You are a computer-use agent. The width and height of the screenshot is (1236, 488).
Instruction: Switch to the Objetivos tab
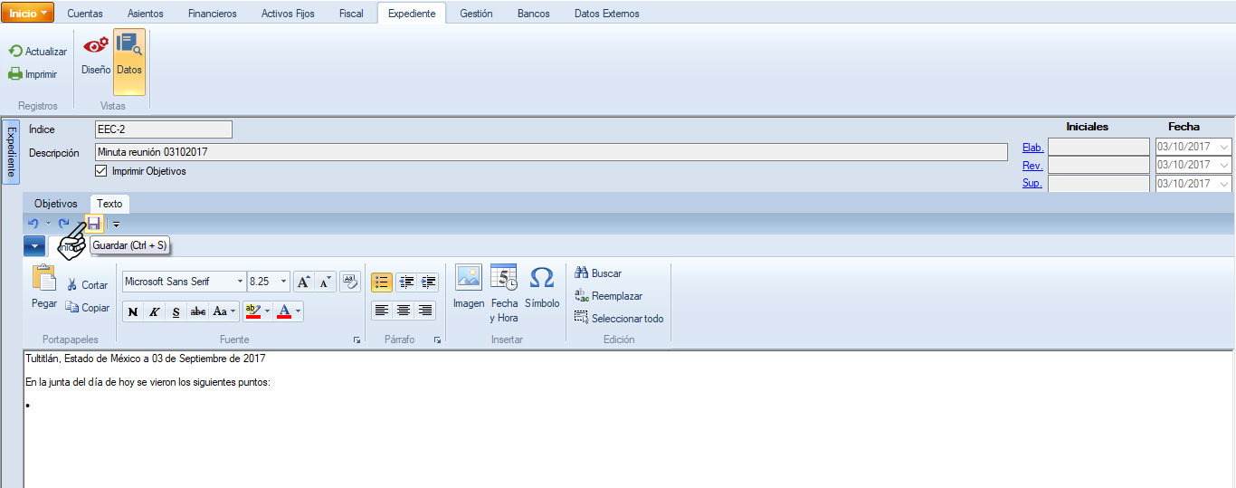[x=56, y=204]
